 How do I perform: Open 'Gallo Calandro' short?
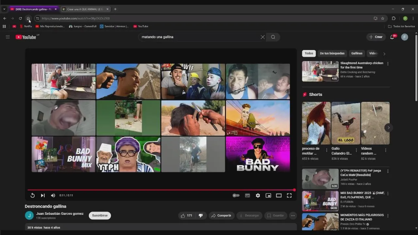[346, 123]
